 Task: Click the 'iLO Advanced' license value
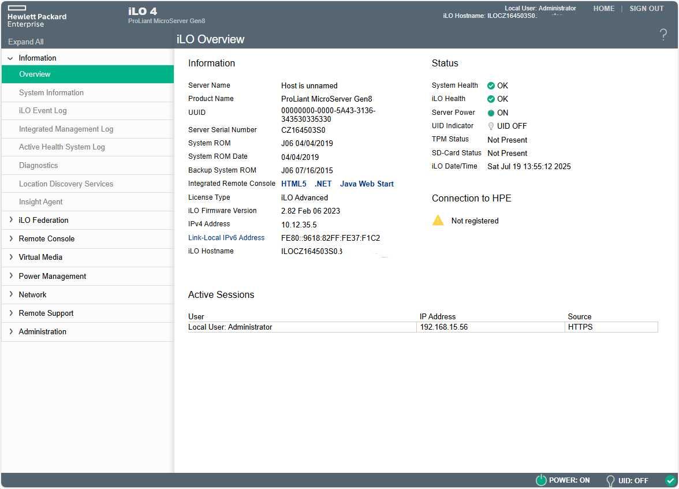[304, 197]
